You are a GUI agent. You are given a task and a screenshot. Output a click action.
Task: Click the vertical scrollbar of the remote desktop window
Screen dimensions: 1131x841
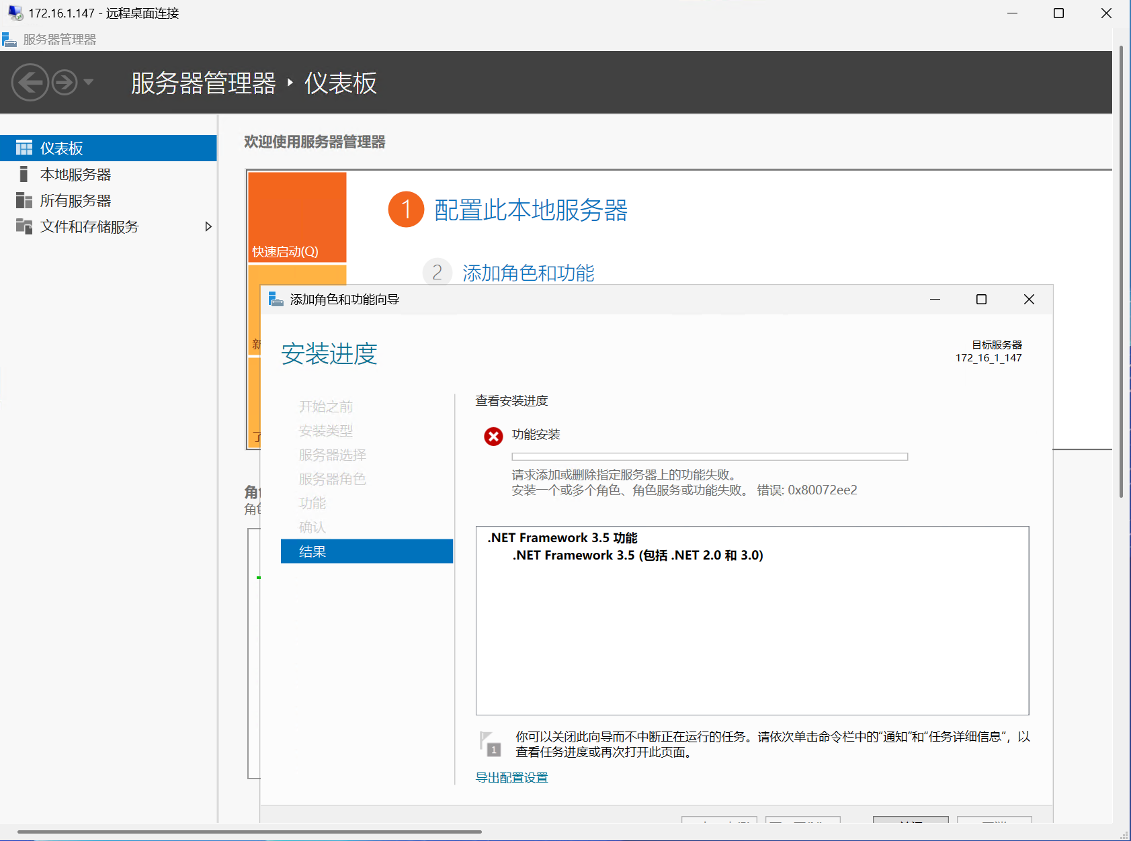pyautogui.click(x=1121, y=271)
